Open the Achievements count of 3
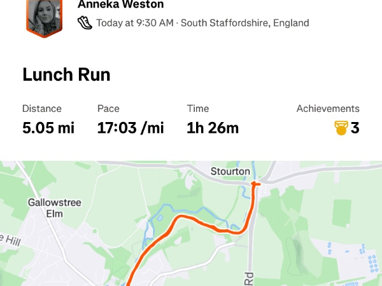The width and height of the screenshot is (382, 286). (355, 128)
